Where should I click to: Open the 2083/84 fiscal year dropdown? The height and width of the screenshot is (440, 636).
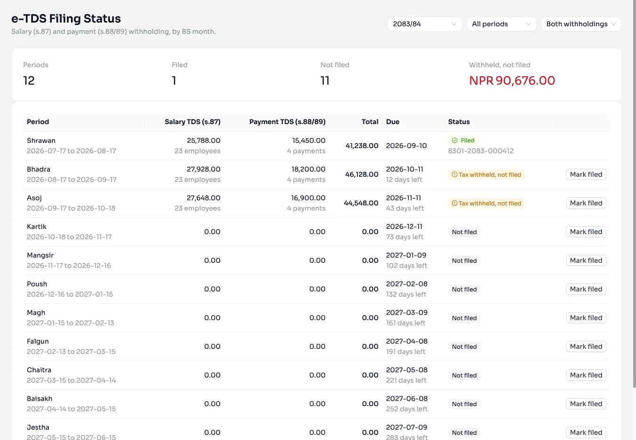click(x=424, y=24)
